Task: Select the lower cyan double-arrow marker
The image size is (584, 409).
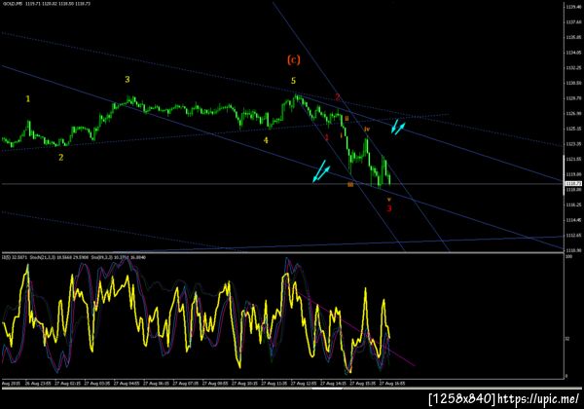Action: 320,171
